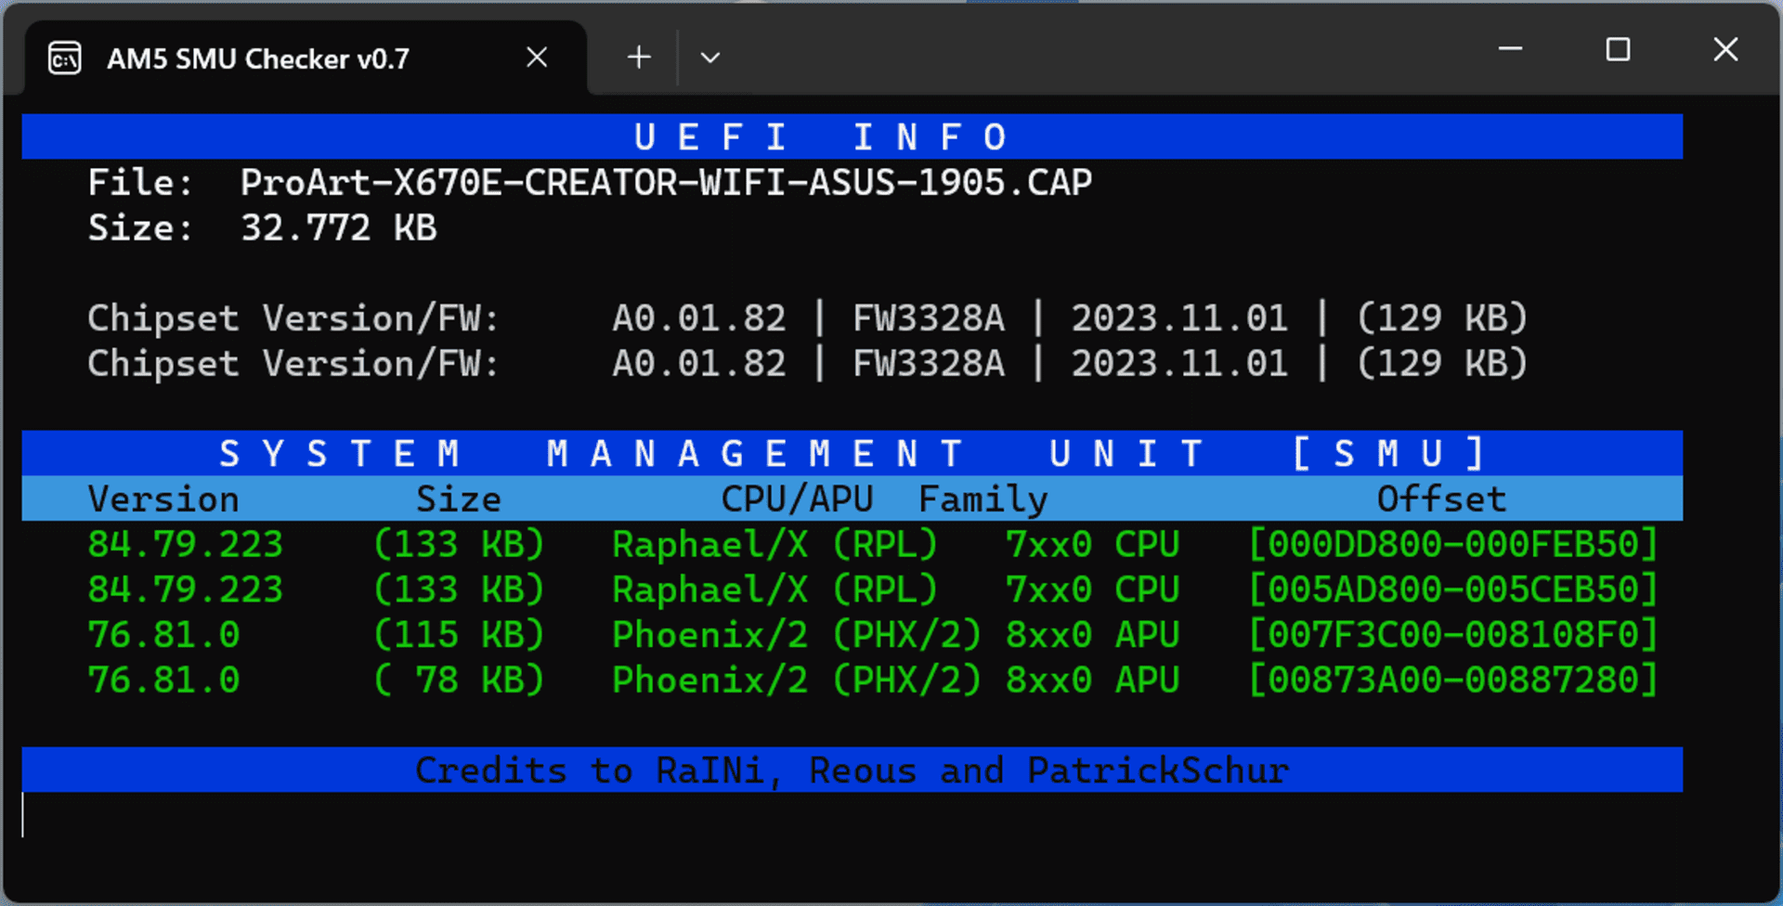Click Raphael/X (RPL) in the 000DD800 row

(x=775, y=545)
